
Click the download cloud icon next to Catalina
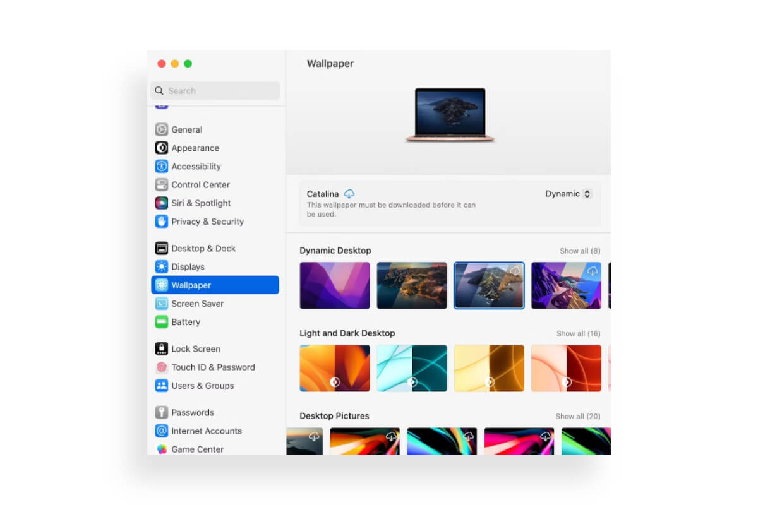[x=349, y=194]
